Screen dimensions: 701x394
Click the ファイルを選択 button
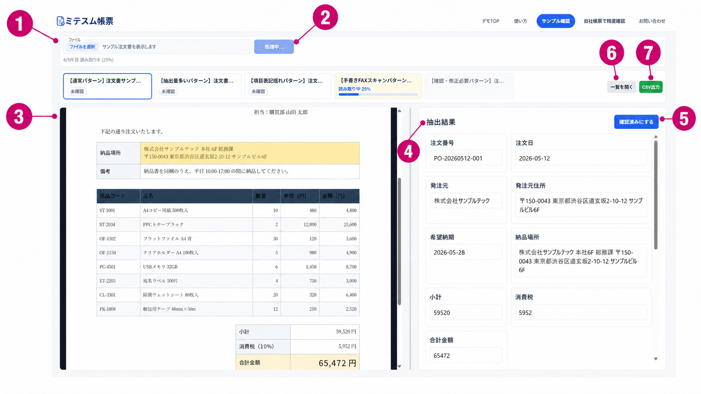(82, 47)
